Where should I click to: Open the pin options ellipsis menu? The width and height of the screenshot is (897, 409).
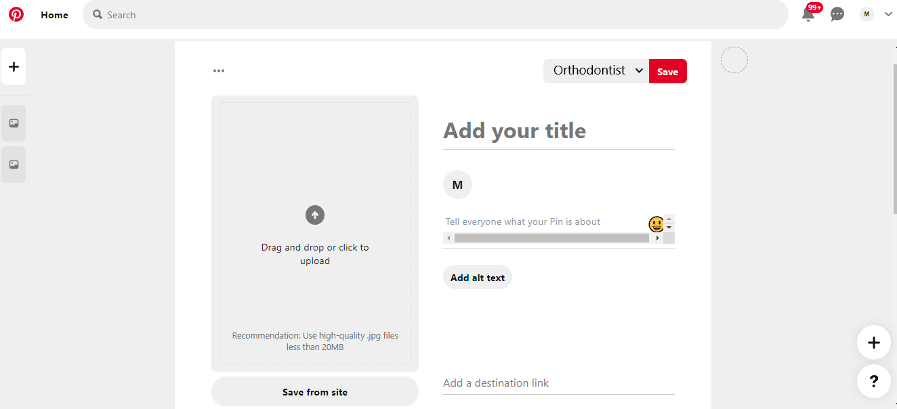pos(218,70)
